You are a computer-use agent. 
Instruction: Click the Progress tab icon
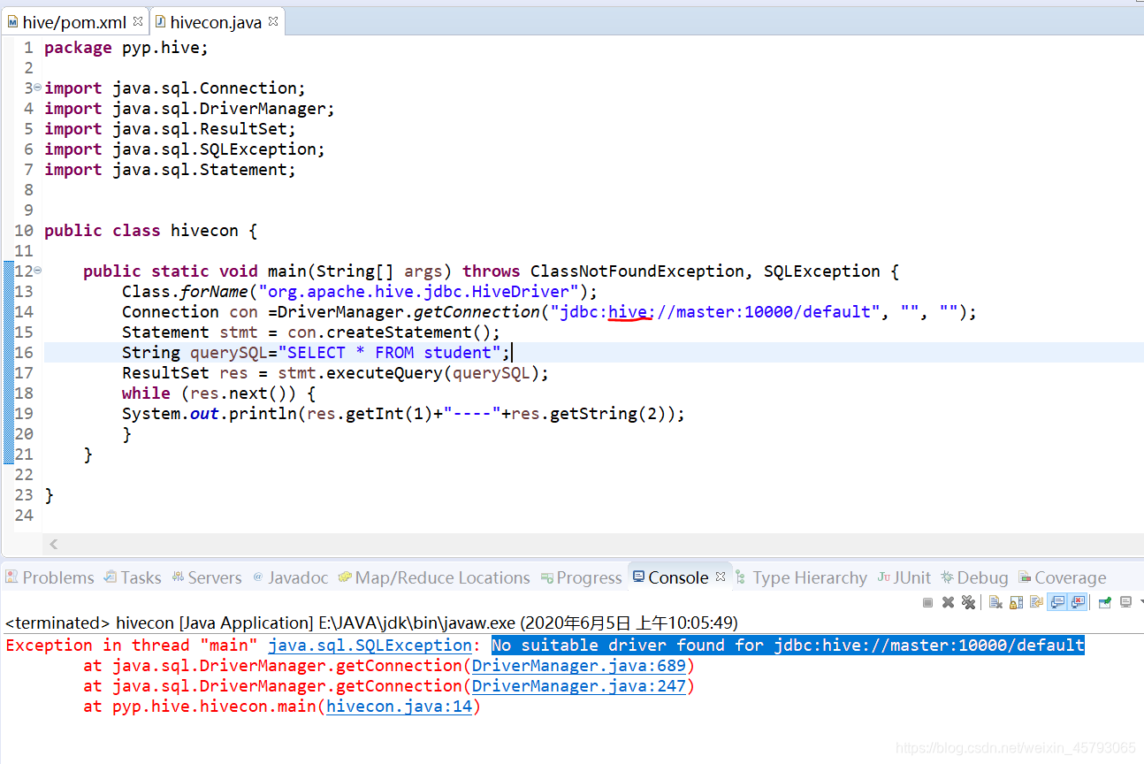pyautogui.click(x=547, y=577)
